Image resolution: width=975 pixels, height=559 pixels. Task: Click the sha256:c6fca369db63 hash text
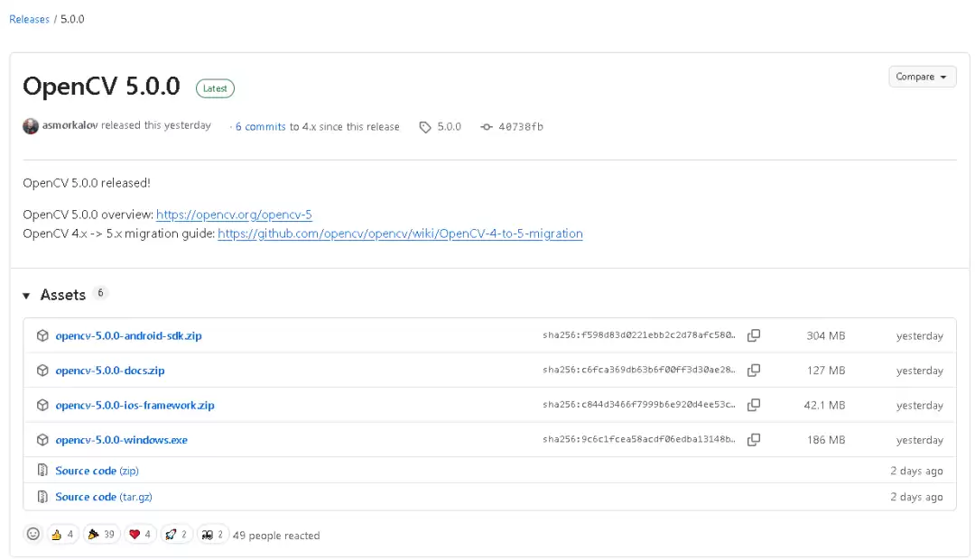pos(638,371)
